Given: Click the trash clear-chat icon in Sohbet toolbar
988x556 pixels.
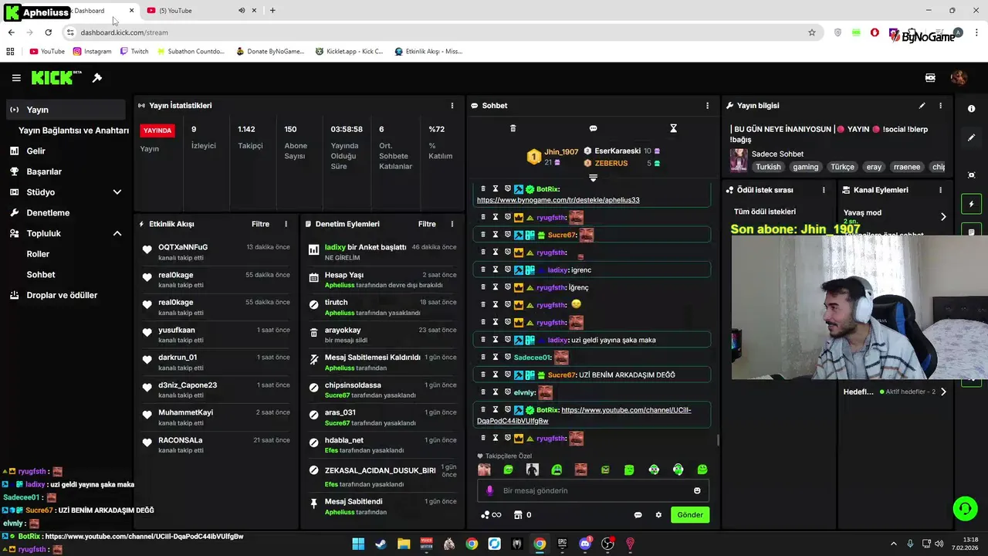Looking at the screenshot, I should click(513, 128).
